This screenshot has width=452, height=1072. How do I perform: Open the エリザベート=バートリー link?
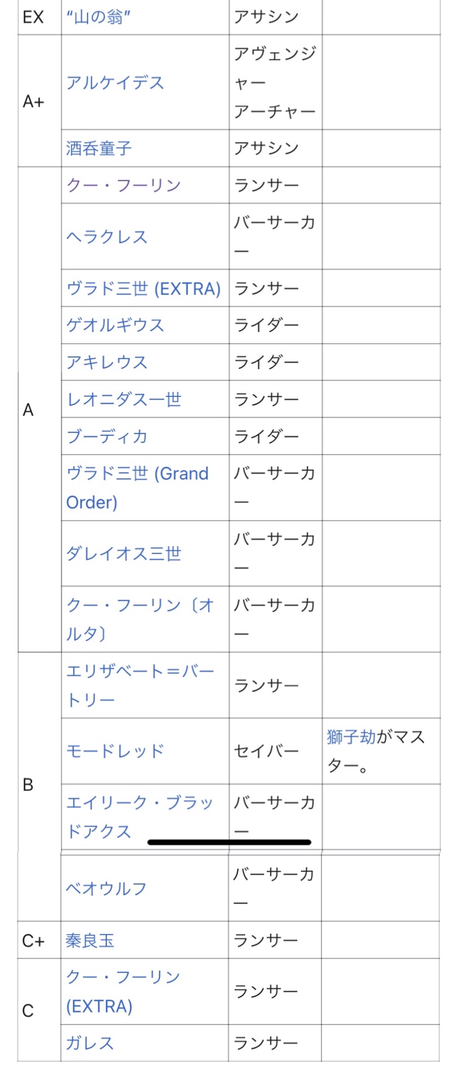[140, 685]
